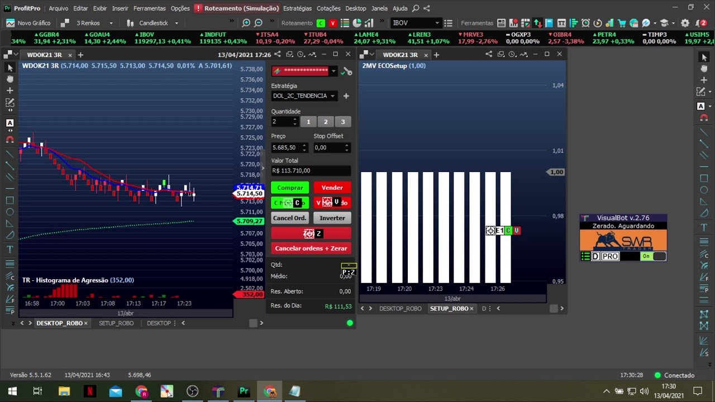Open the Ferramentas menu
Image resolution: width=715 pixels, height=402 pixels.
(149, 8)
